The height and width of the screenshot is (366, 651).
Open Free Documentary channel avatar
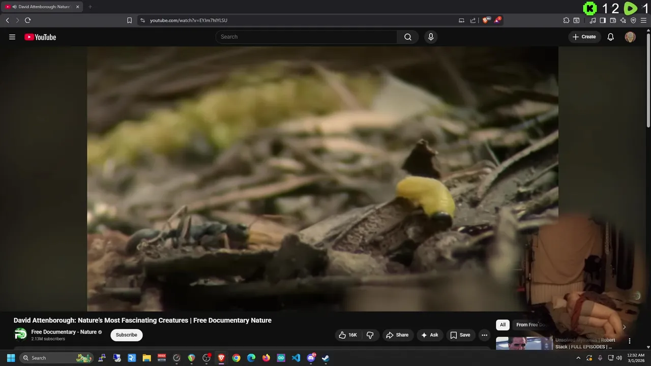[x=21, y=334]
